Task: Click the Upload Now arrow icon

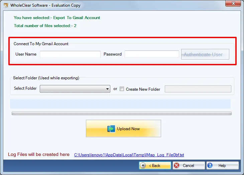Action: (x=111, y=129)
